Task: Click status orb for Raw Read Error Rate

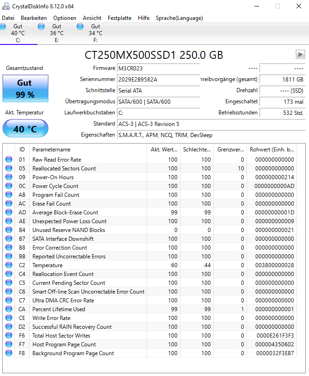Action: [9, 159]
